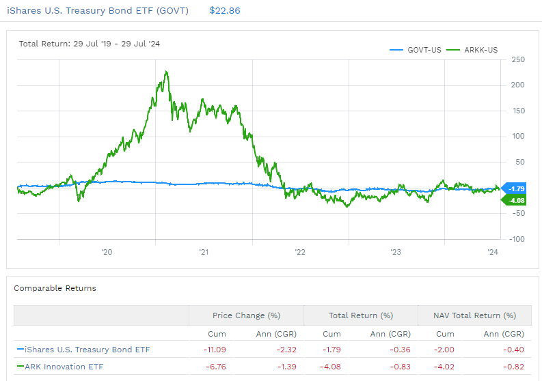Click the '21 x-axis label
Viewport: 542px width, 381px height.
click(x=204, y=252)
